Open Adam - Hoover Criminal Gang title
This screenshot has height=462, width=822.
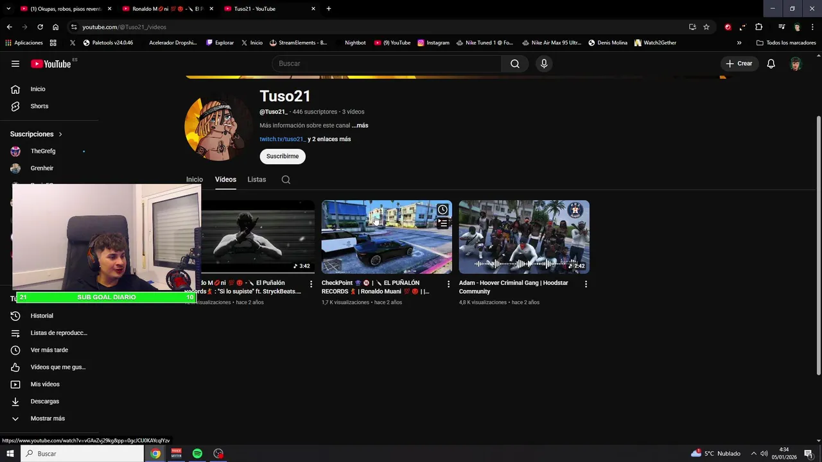click(x=514, y=287)
